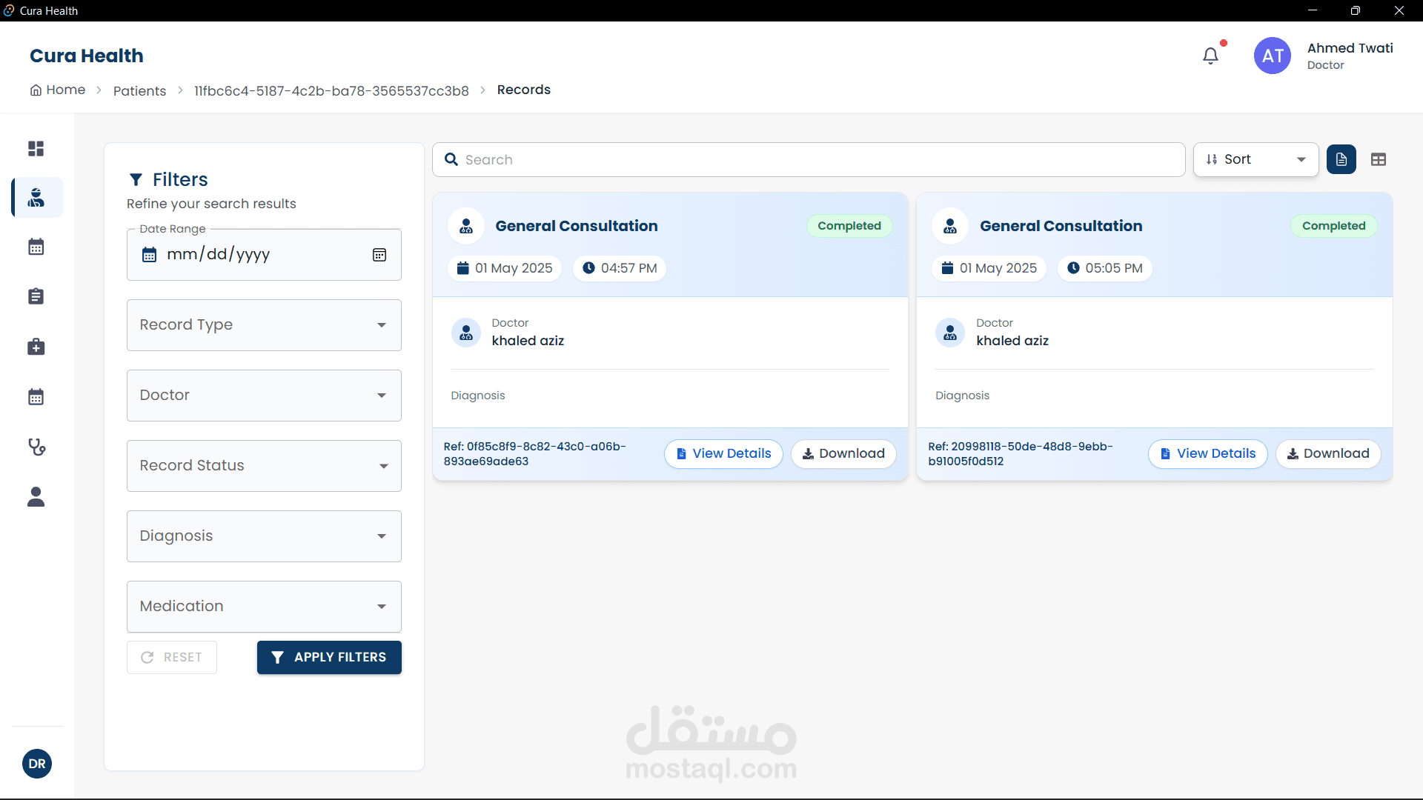Click the DR avatar at sidebar bottom
This screenshot has width=1423, height=800.
coord(37,764)
